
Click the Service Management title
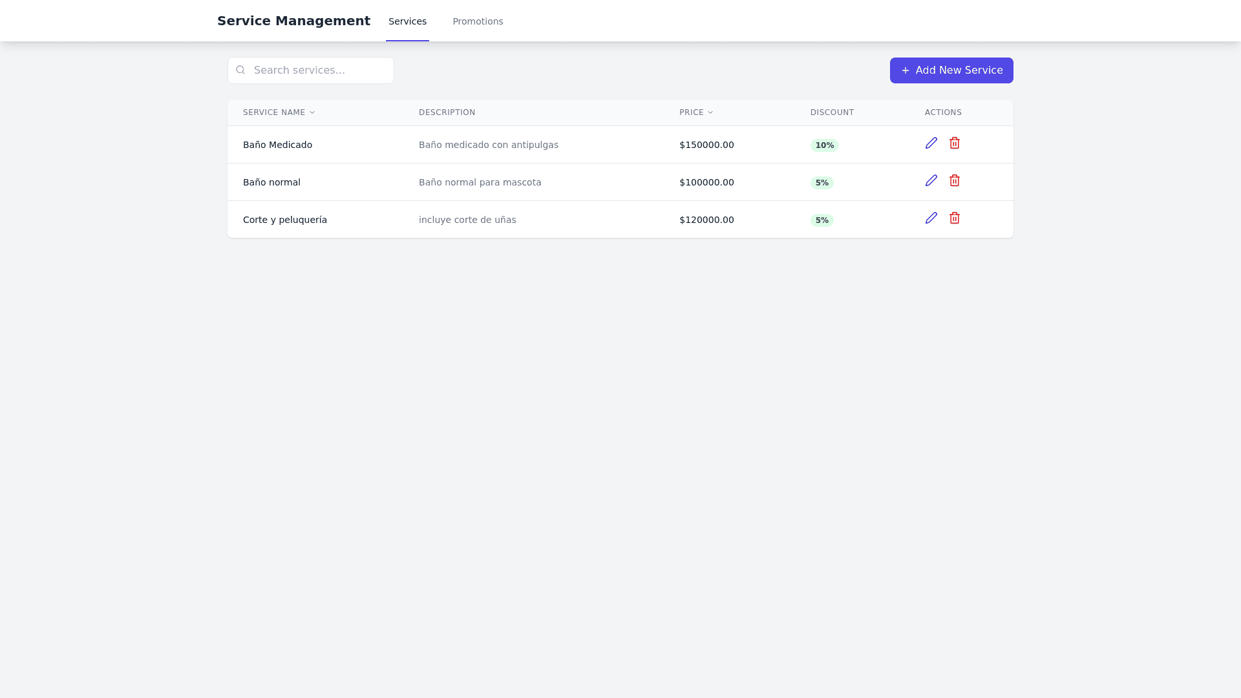point(294,20)
